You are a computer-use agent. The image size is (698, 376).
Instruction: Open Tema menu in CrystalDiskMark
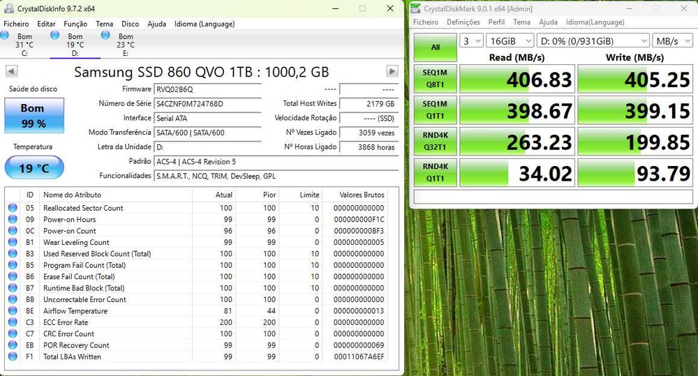521,22
